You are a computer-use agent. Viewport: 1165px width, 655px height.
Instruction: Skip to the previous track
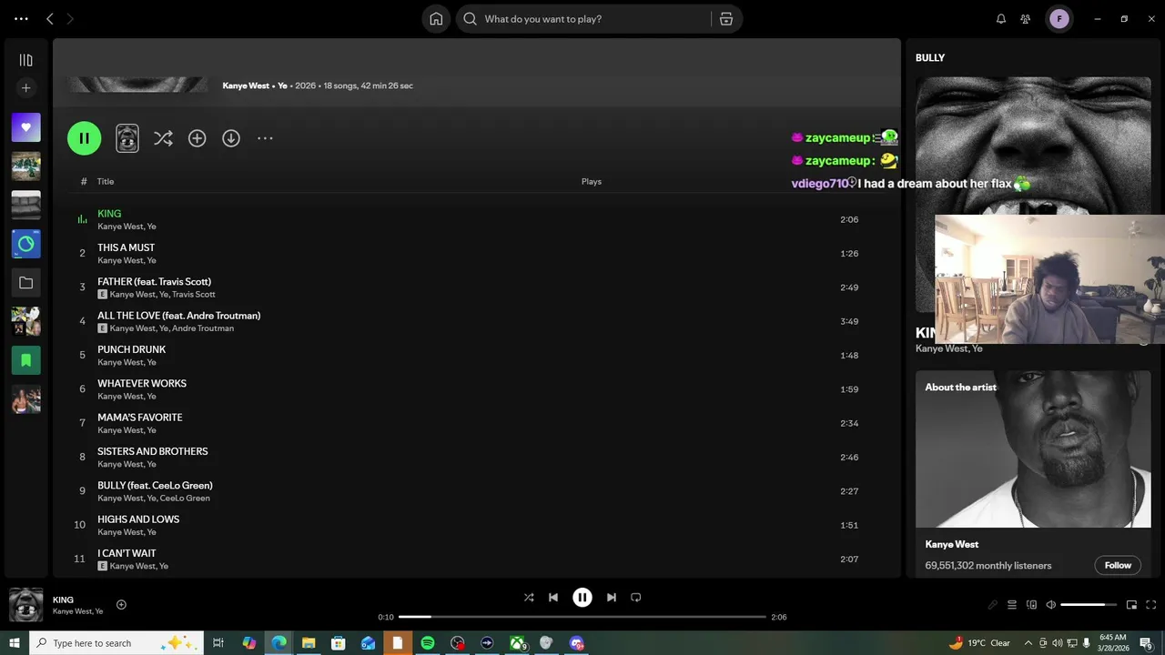[553, 598]
